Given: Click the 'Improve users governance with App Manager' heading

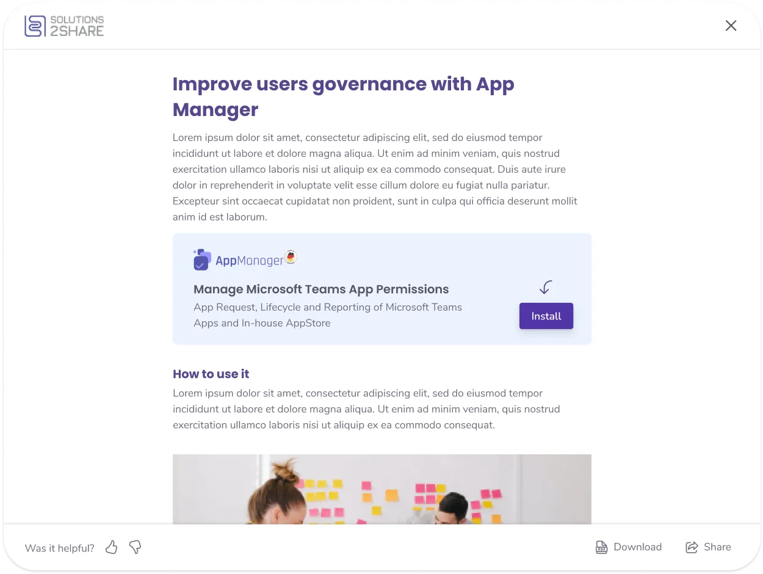Looking at the screenshot, I should click(344, 96).
